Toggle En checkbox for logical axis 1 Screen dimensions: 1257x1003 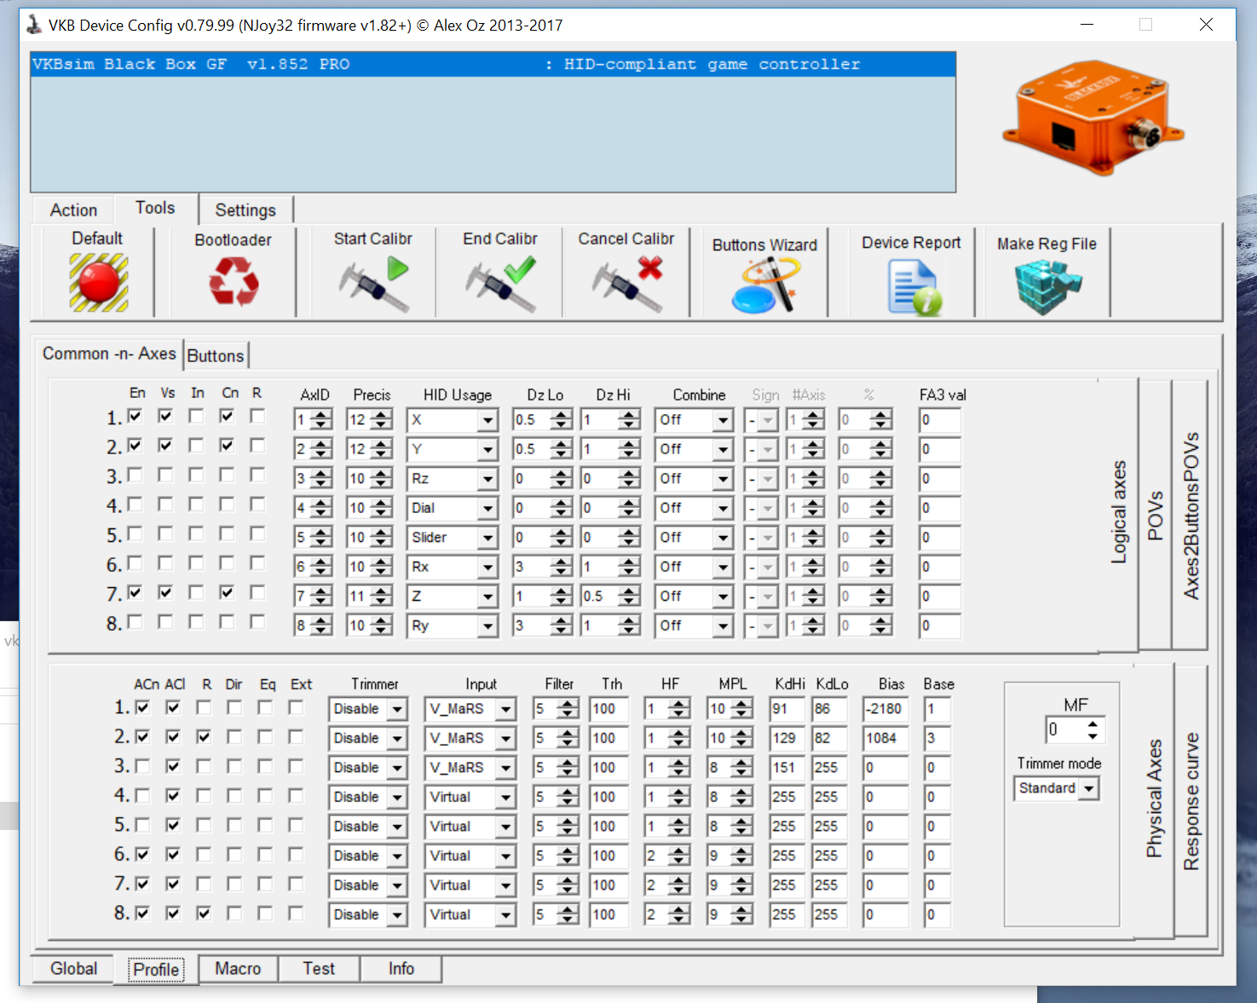point(135,416)
